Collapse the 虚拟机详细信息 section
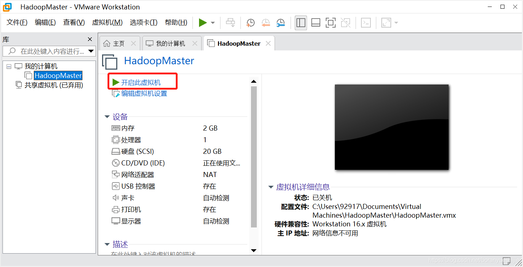Viewport: 523px width, 267px height. pos(271,187)
